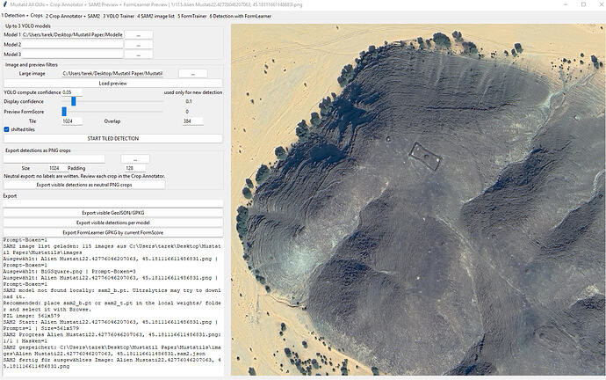
Task: Click the Large image path field
Action: 112,73
